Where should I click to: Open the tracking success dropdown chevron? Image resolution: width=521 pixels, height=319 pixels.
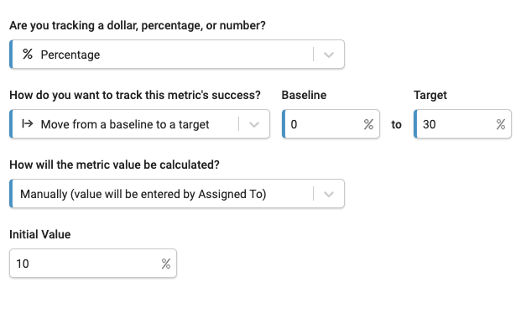click(254, 124)
